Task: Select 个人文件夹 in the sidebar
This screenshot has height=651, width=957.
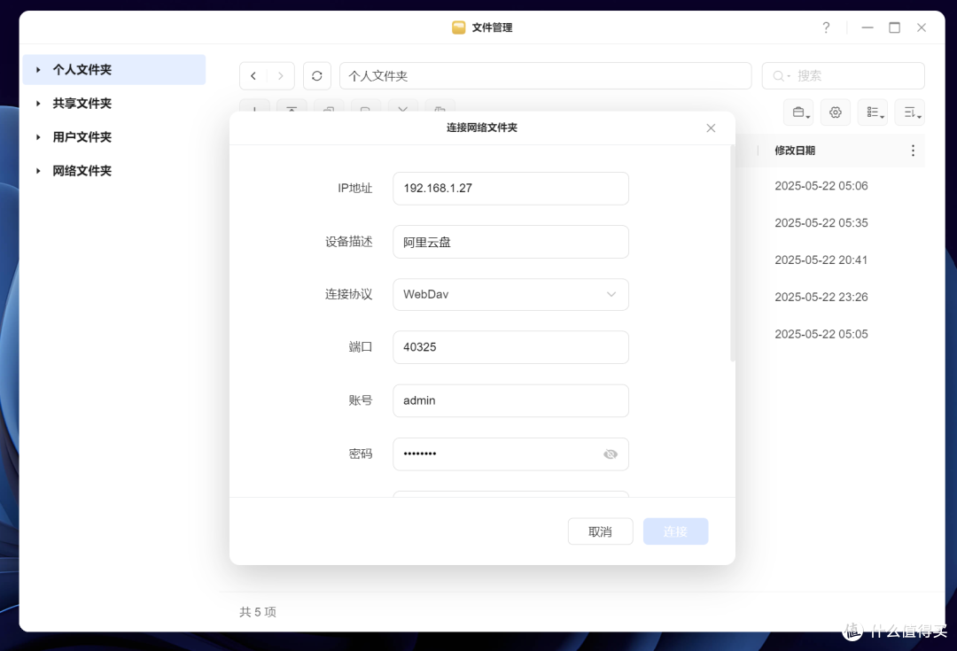Action: 114,70
